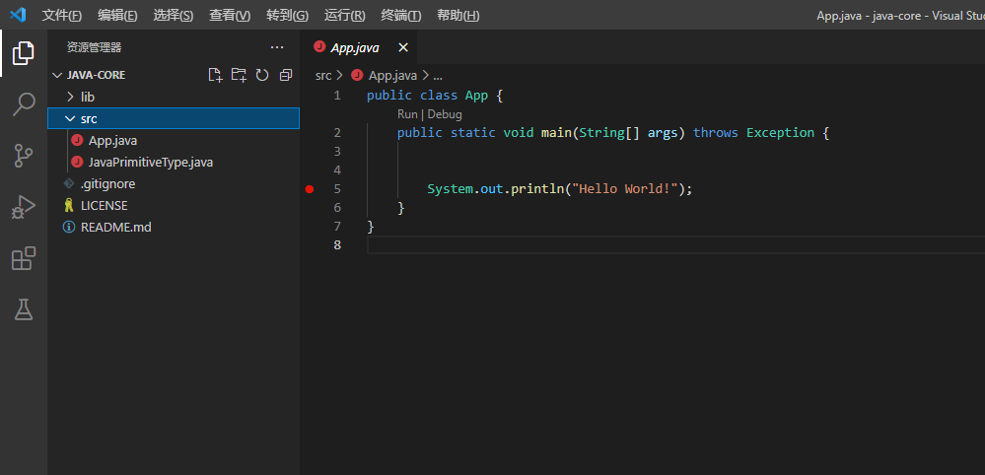Create a new file in JAVA-CORE
The height and width of the screenshot is (475, 985).
(216, 75)
